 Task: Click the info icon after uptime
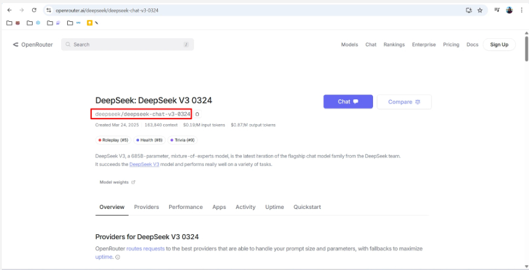pos(118,257)
